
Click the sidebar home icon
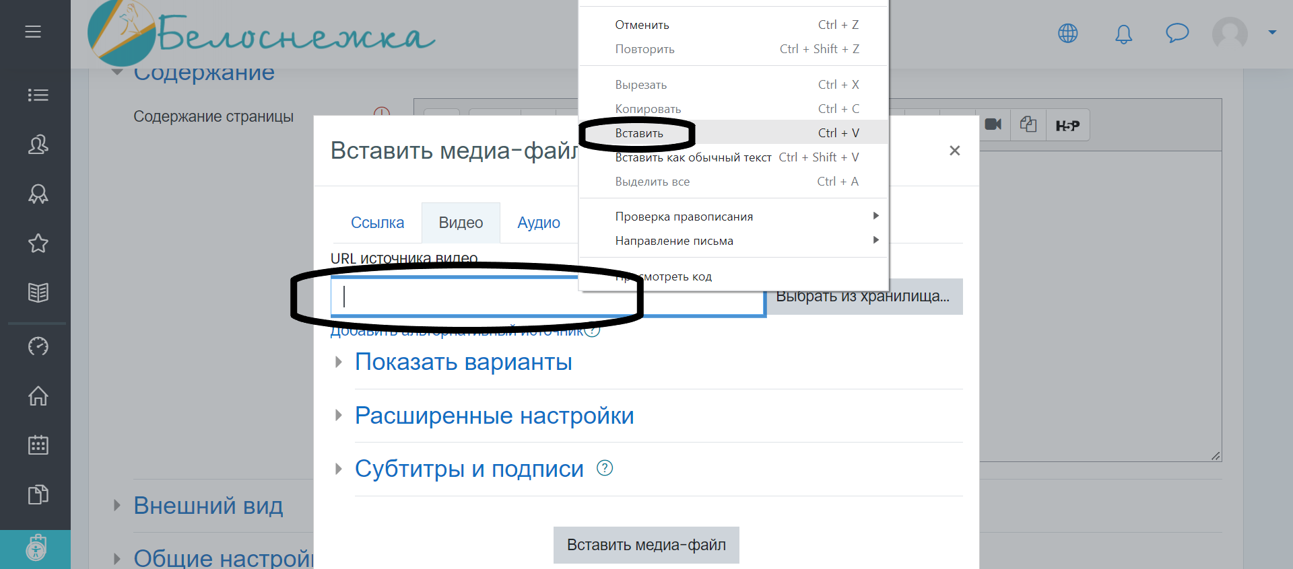point(38,395)
